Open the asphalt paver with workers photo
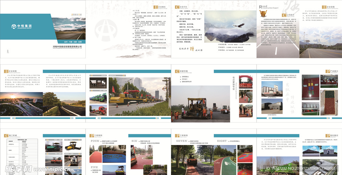Screen dimensions: 342x175 tap(200, 104)
